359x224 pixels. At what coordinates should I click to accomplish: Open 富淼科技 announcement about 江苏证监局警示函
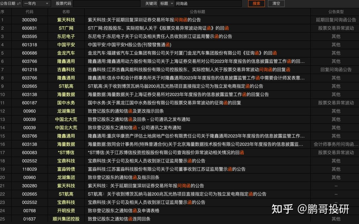click(167, 169)
